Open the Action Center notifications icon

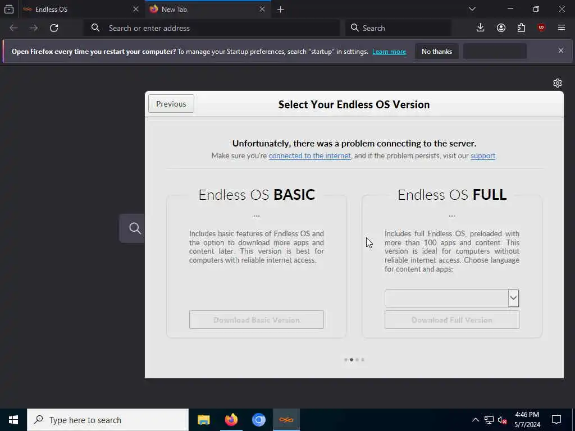(556, 420)
